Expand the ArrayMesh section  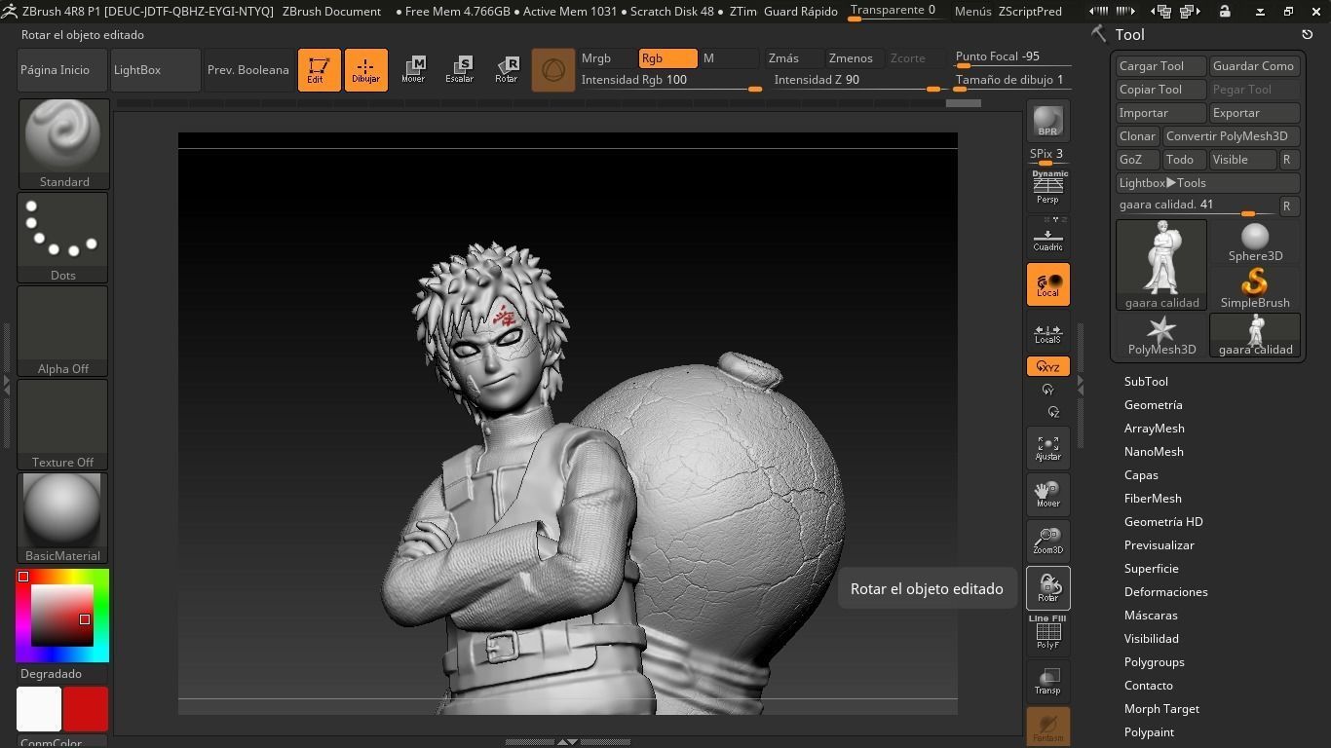pos(1154,429)
